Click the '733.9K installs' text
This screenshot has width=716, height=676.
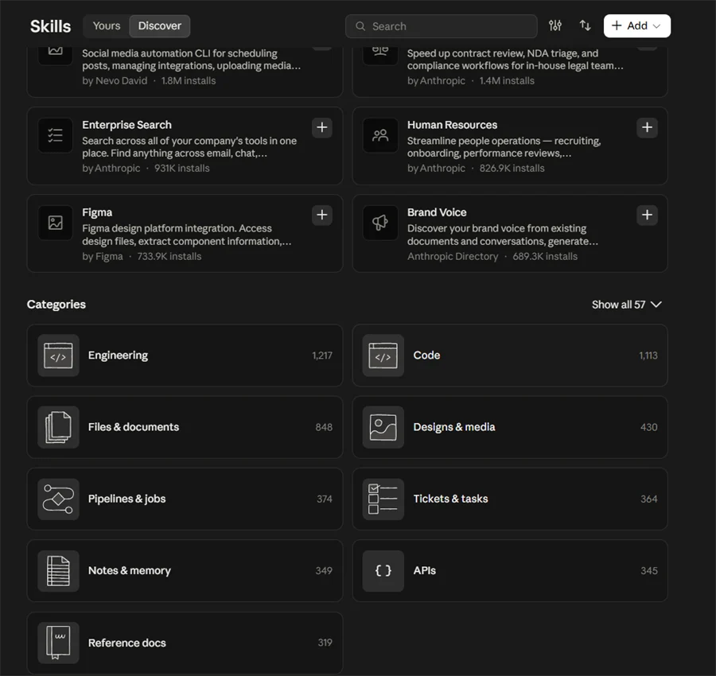pos(169,257)
